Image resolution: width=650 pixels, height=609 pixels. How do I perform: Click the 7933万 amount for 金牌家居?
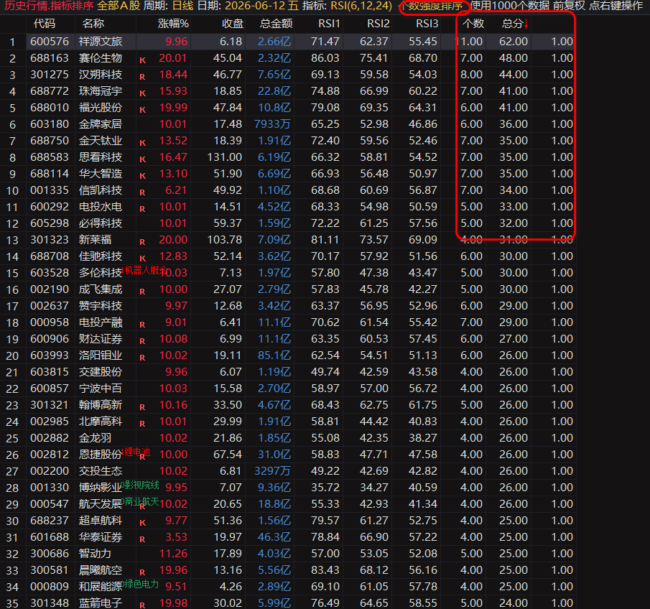272,124
